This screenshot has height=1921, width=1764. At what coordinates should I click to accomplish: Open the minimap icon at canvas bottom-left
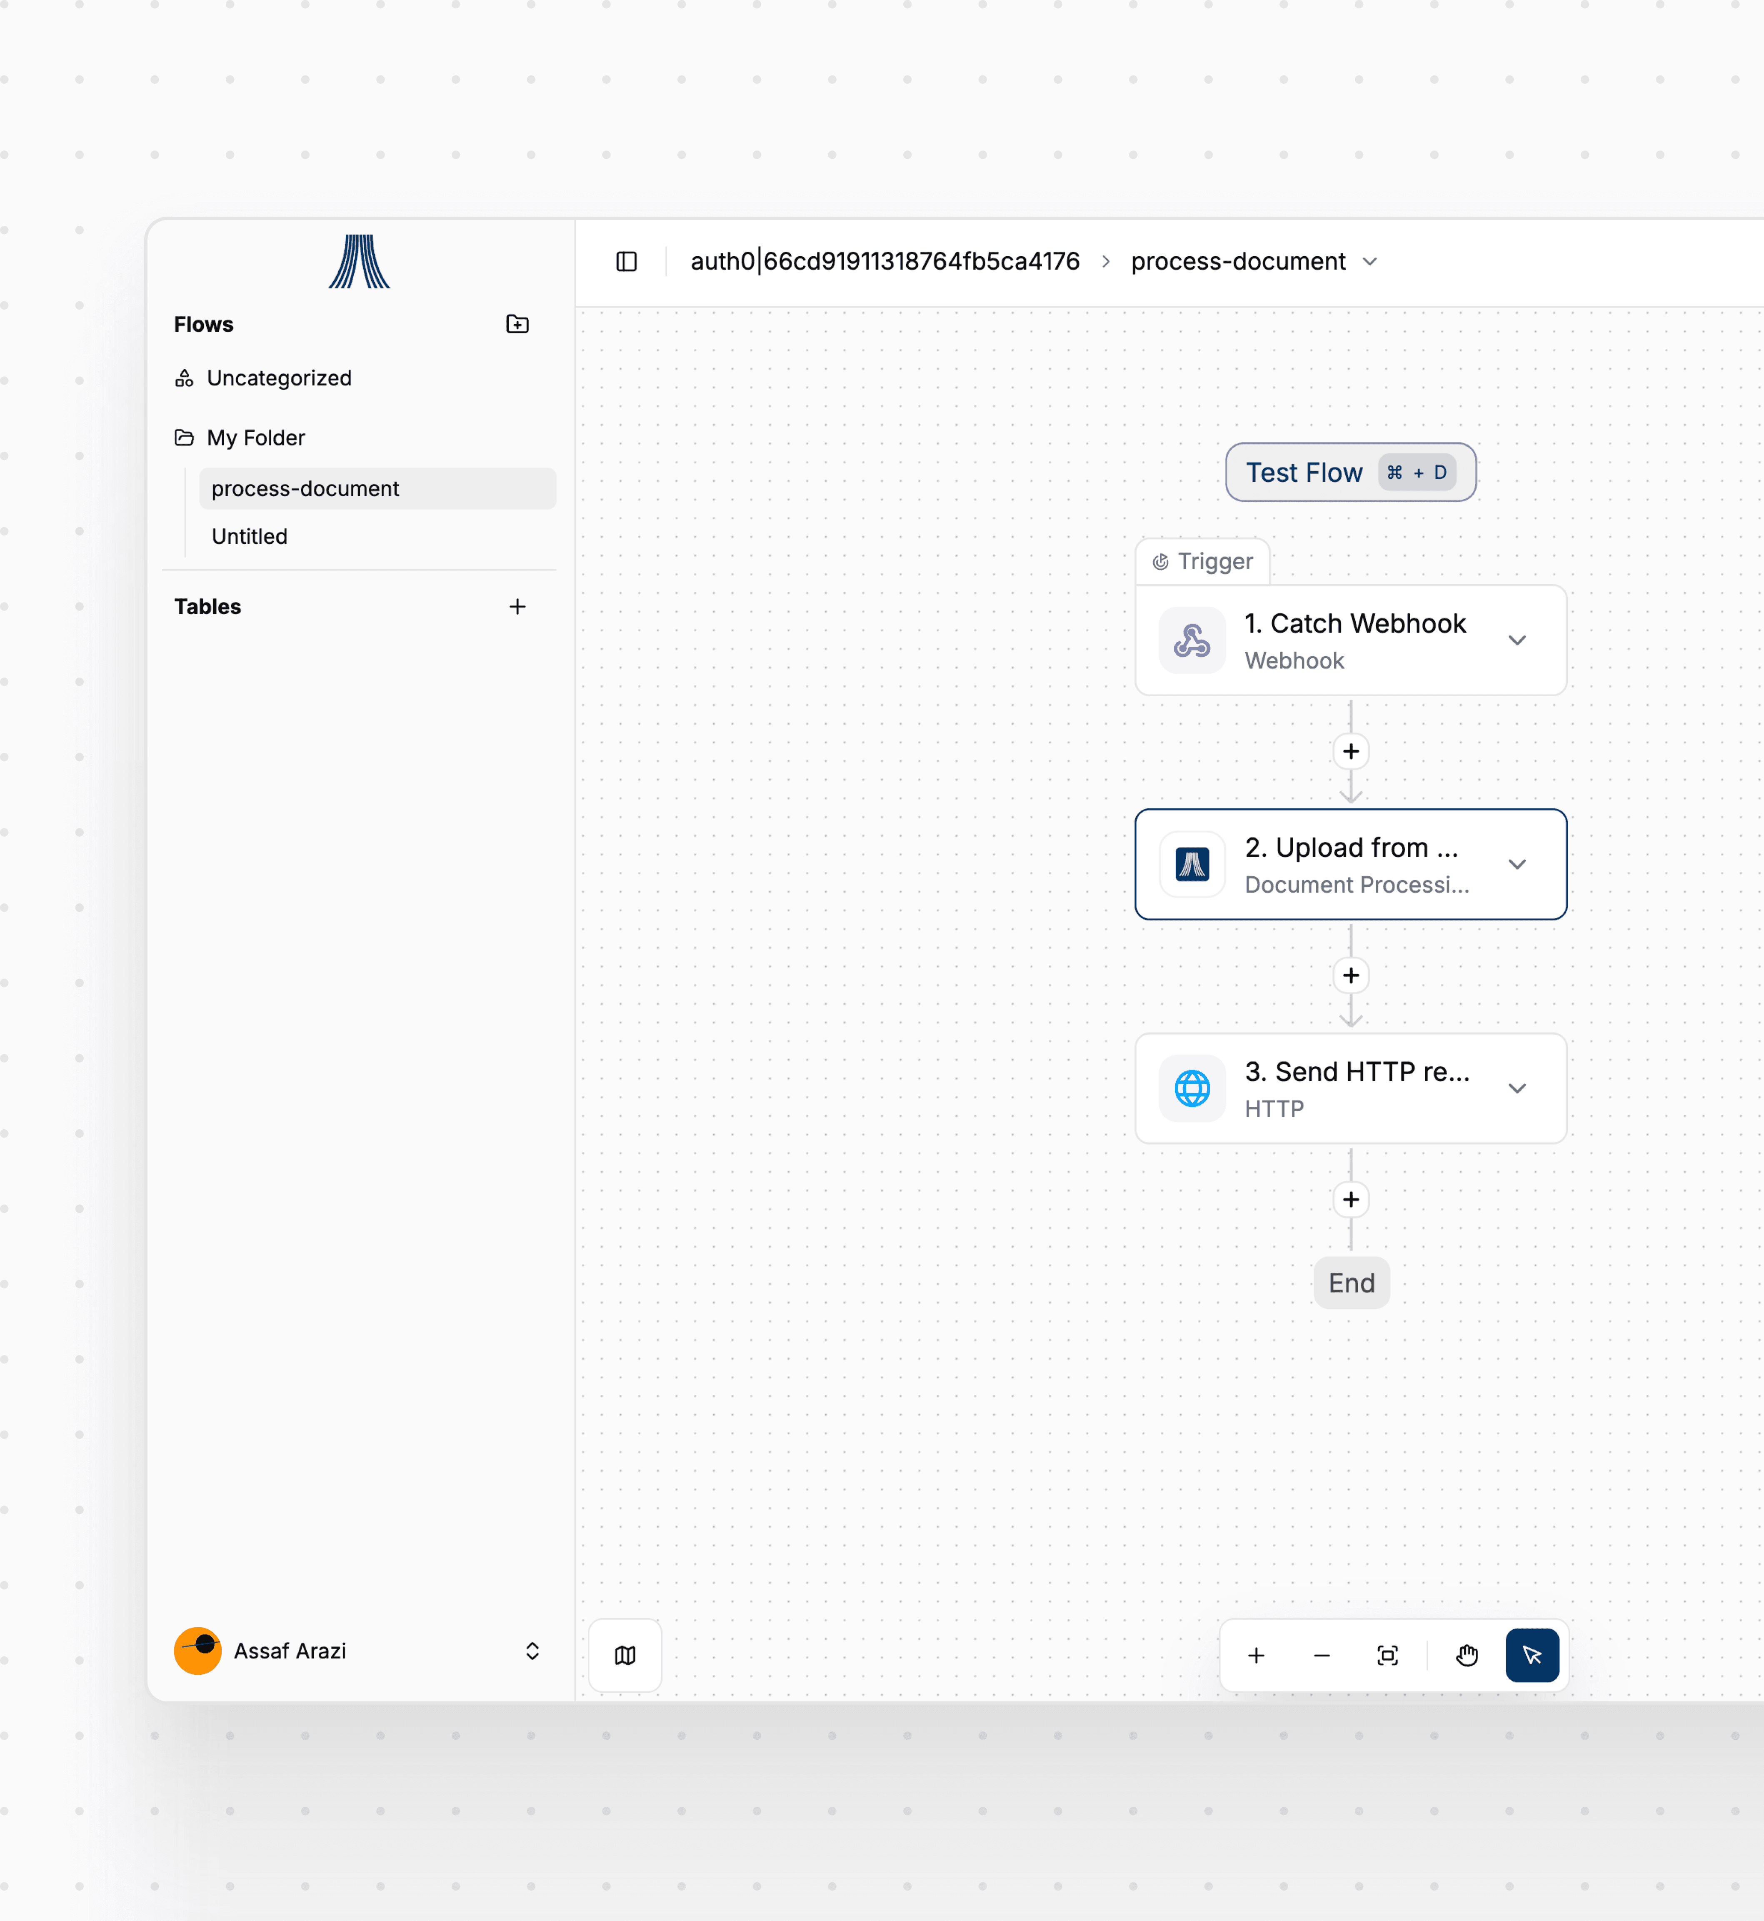(x=625, y=1656)
